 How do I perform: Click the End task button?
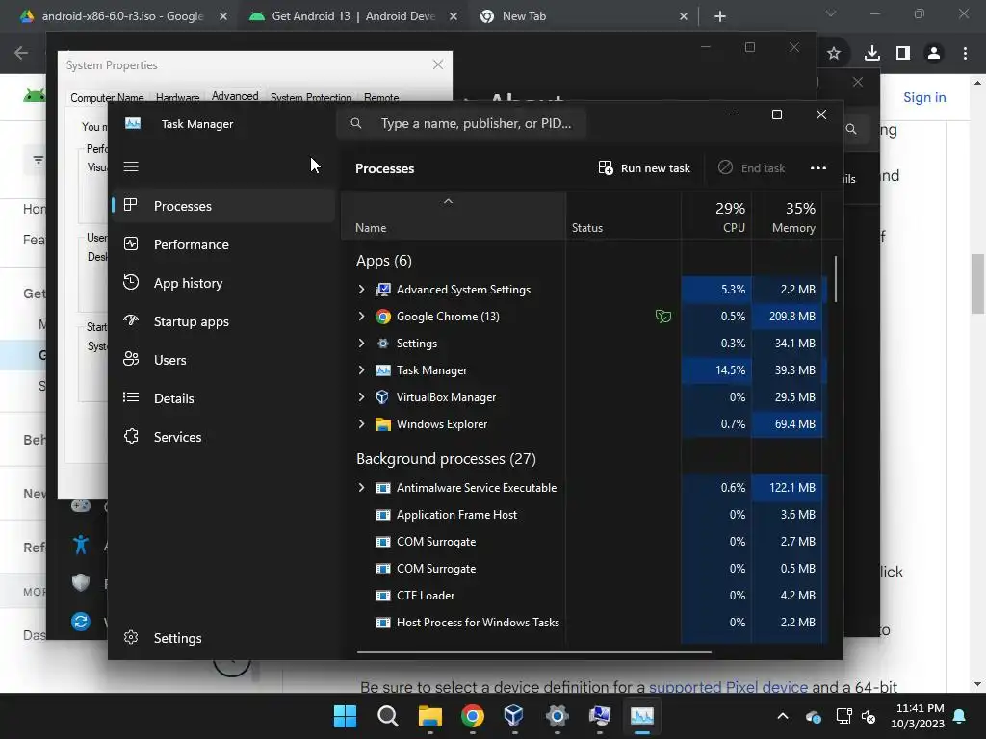click(751, 167)
